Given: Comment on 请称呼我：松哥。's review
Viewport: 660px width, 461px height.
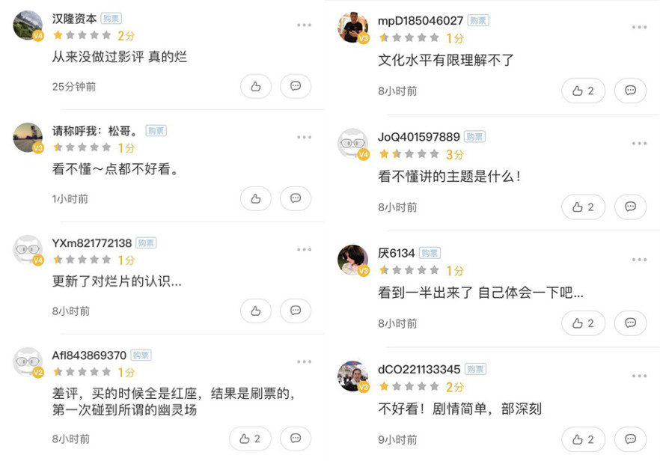Looking at the screenshot, I should pyautogui.click(x=296, y=198).
